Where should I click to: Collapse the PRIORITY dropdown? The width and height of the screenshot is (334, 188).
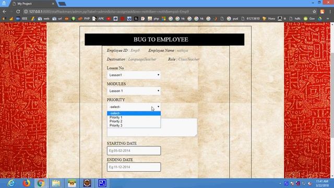[x=134, y=107]
